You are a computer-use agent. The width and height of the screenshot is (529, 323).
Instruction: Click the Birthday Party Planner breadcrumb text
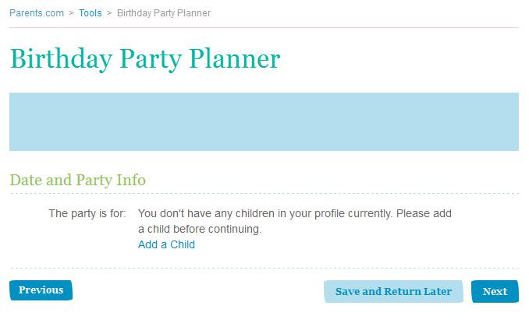coord(163,13)
